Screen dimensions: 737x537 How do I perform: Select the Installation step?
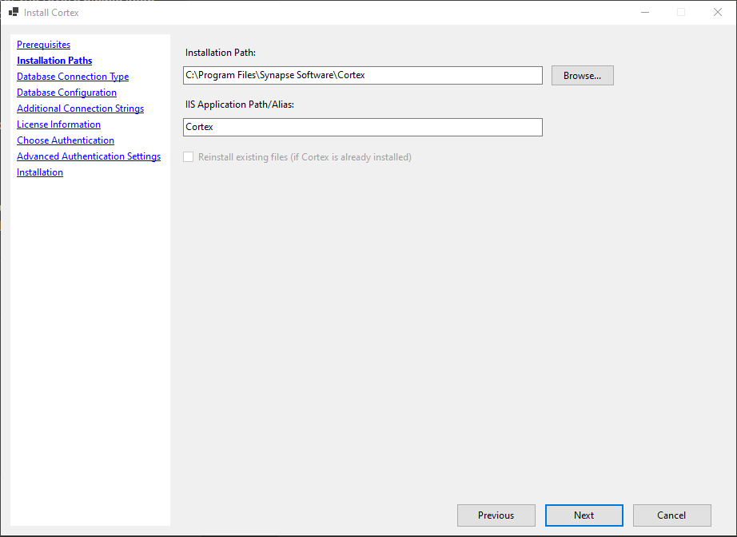pos(39,172)
